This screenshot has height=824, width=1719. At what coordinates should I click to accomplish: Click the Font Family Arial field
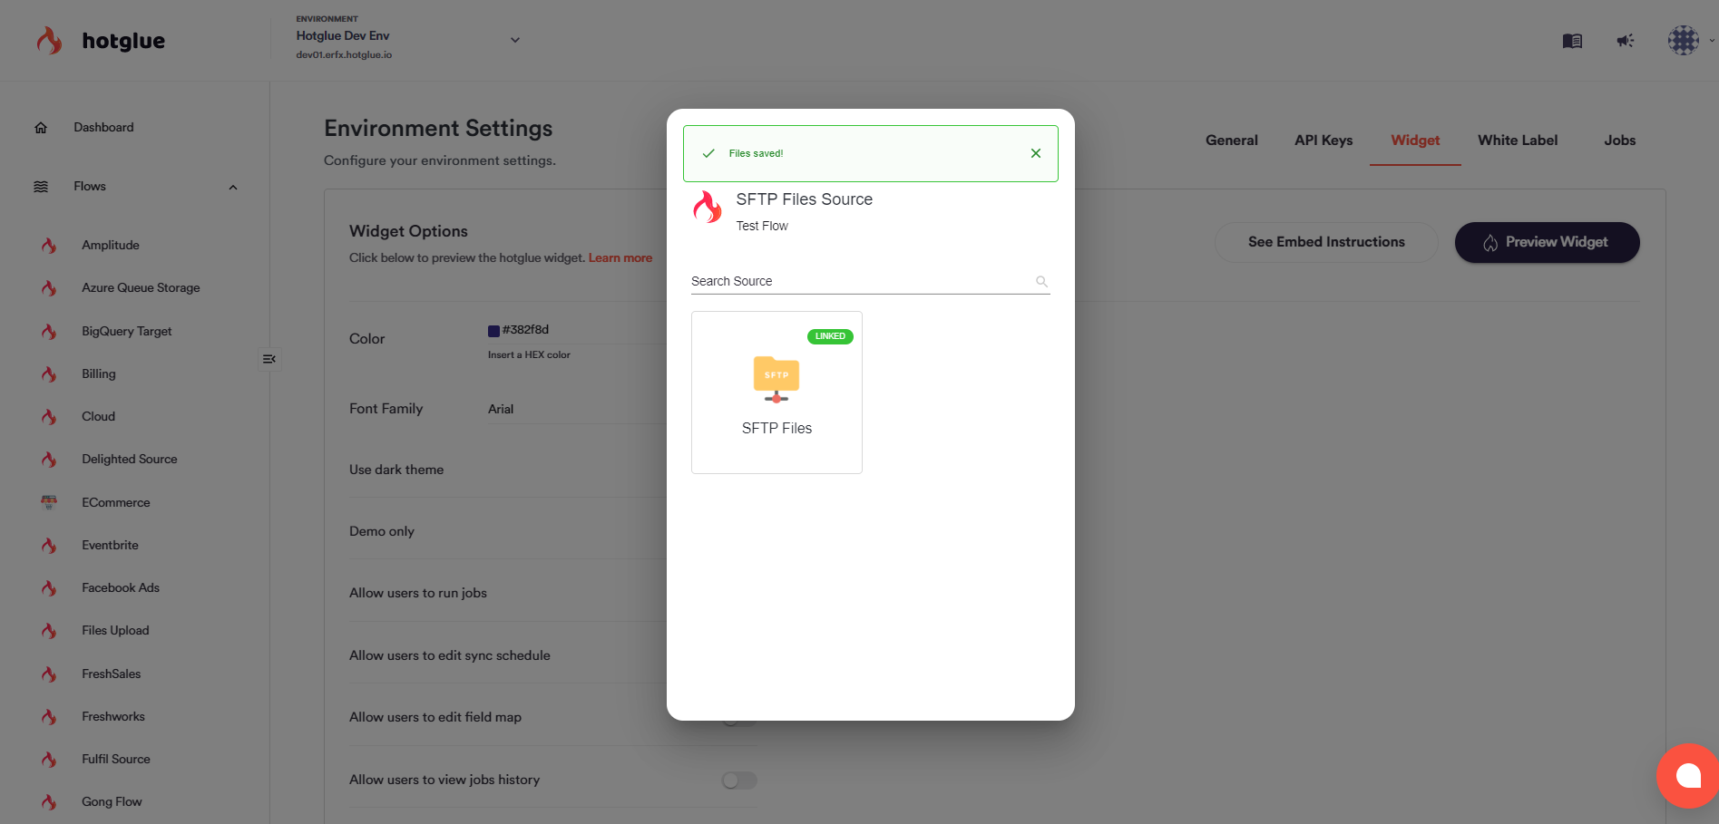(x=577, y=409)
